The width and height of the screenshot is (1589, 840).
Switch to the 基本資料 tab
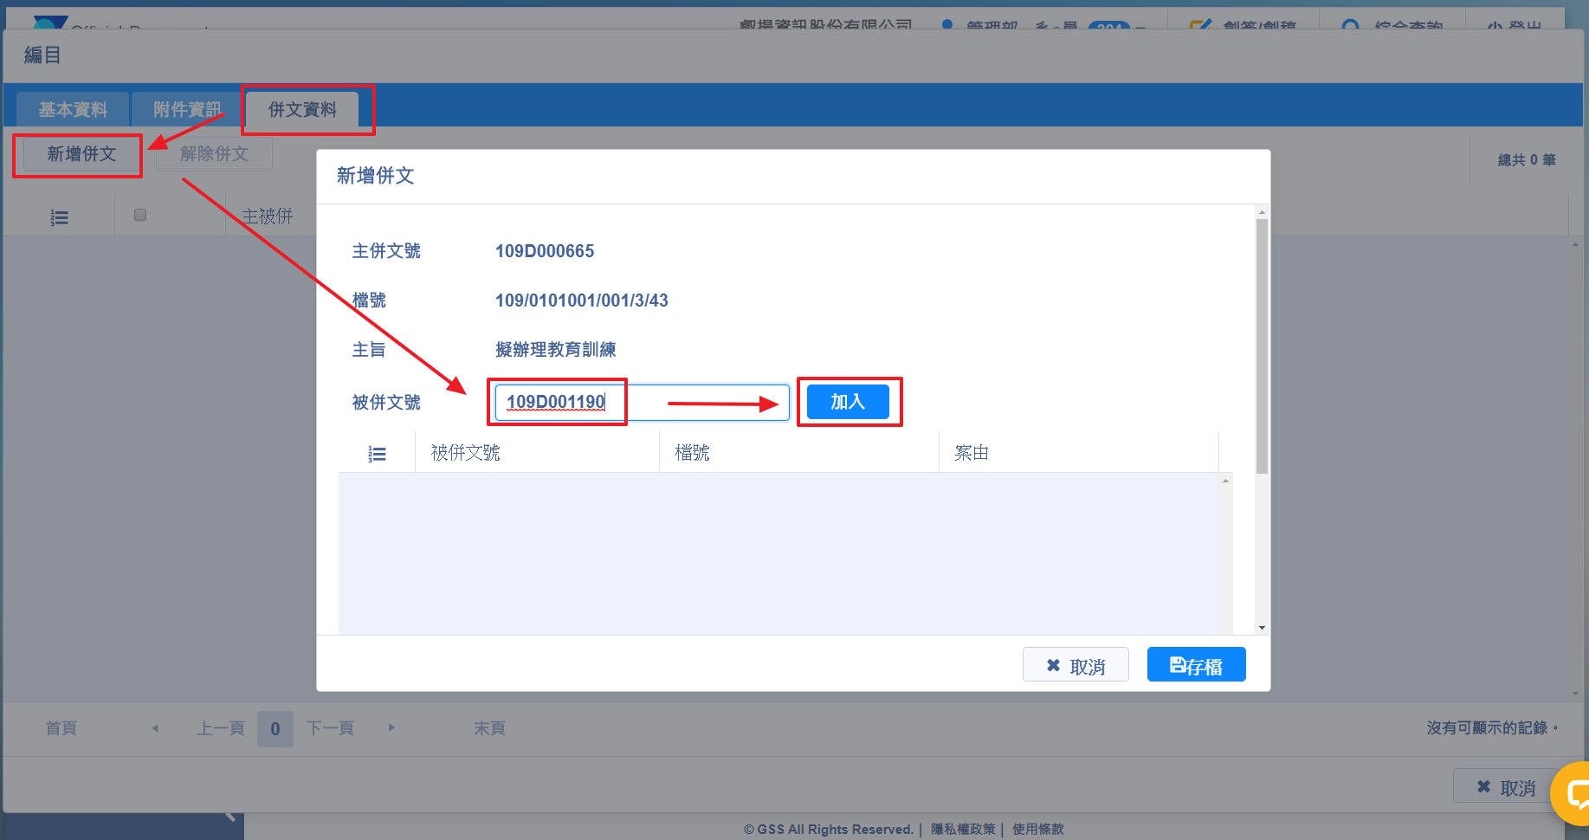[x=73, y=110]
